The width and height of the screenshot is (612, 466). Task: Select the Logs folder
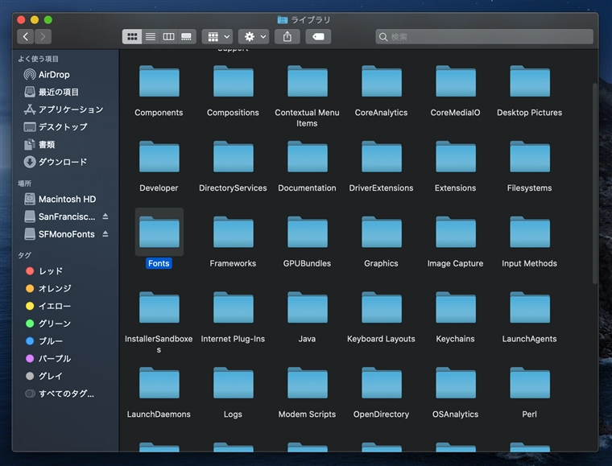(x=234, y=383)
